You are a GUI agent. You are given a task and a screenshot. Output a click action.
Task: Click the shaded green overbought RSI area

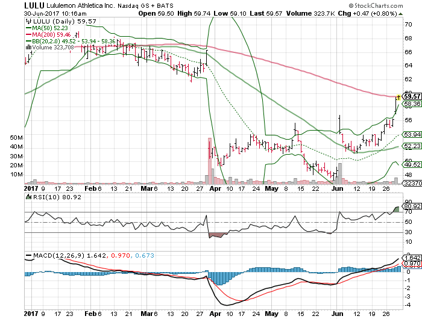tap(396, 209)
